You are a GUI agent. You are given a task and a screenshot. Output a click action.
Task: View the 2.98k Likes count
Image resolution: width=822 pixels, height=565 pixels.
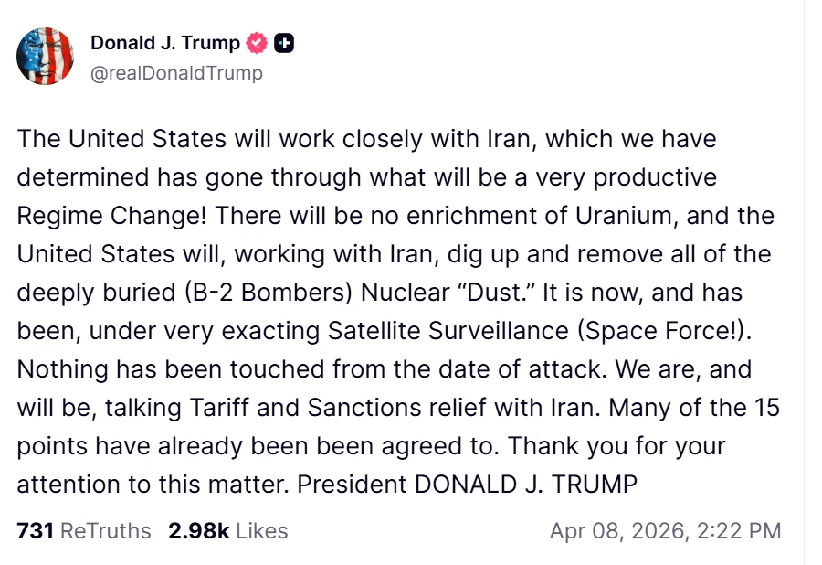point(198,531)
